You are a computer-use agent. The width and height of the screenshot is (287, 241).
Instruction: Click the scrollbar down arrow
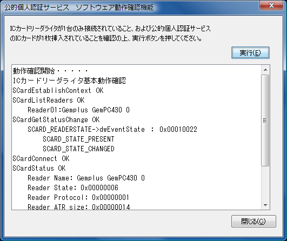[x=265, y=205]
